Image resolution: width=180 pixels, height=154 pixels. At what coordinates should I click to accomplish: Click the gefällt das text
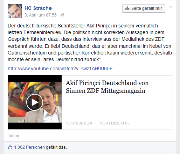(x=56, y=147)
